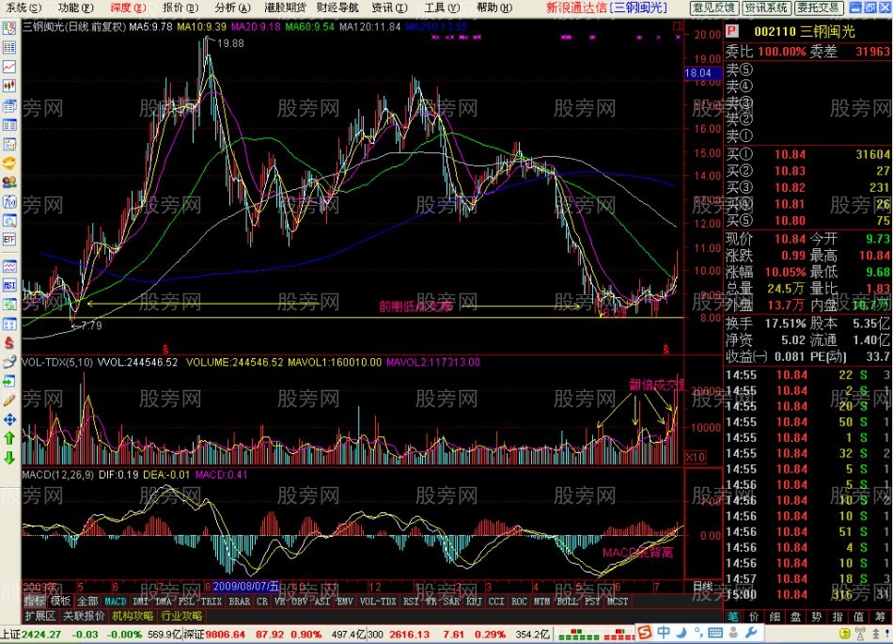Open the 工具(V) menu

point(442,8)
